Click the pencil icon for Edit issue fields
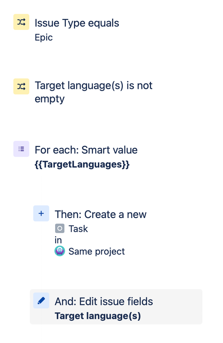223x343 pixels. click(x=41, y=300)
